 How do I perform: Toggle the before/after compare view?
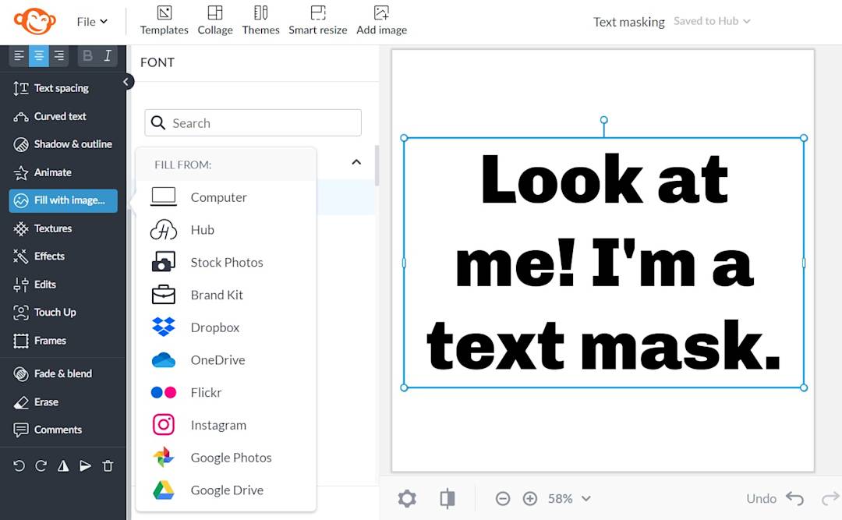tap(448, 498)
